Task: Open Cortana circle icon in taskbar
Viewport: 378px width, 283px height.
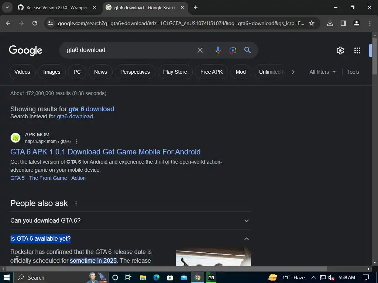Action: tap(115, 278)
